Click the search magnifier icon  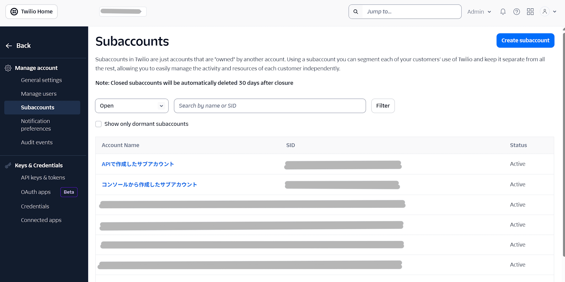[x=356, y=12]
